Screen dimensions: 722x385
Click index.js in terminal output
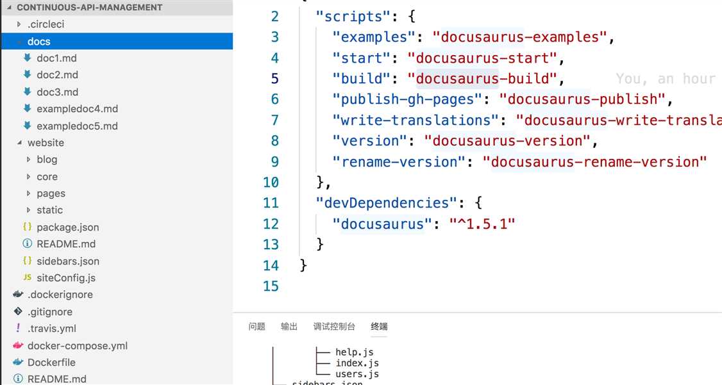pos(357,363)
